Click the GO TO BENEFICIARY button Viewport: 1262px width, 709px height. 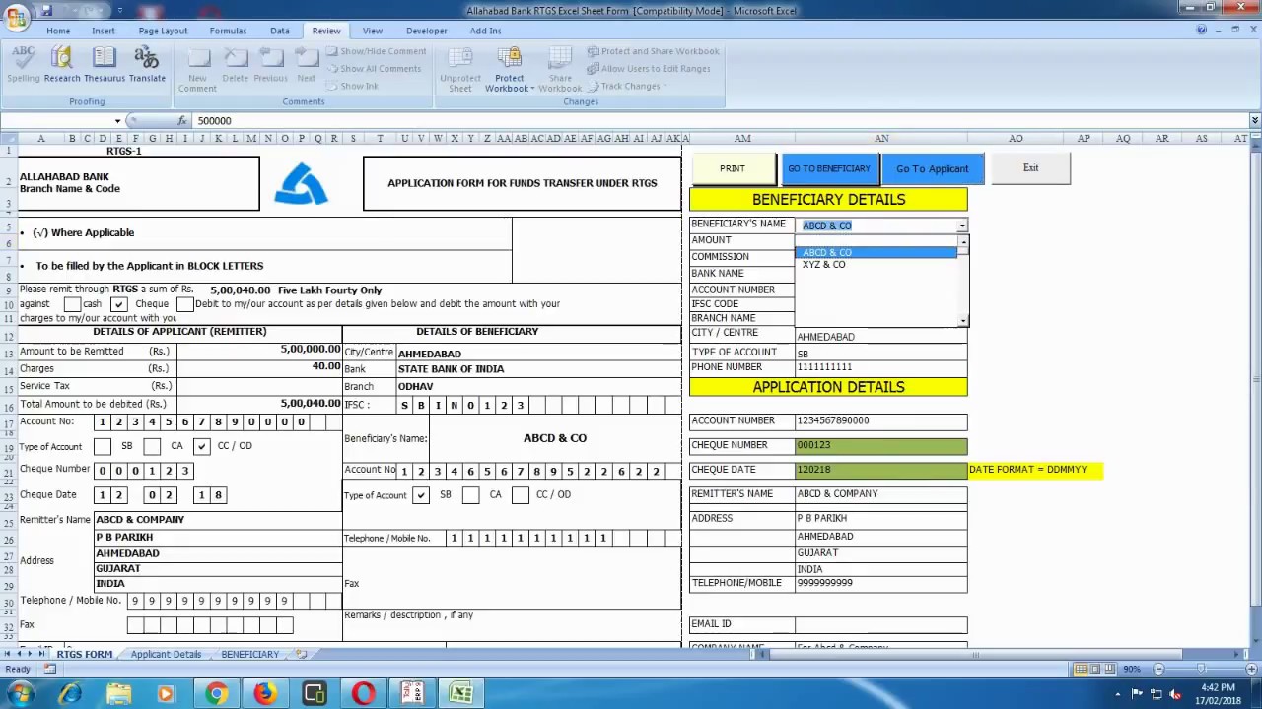coord(829,168)
